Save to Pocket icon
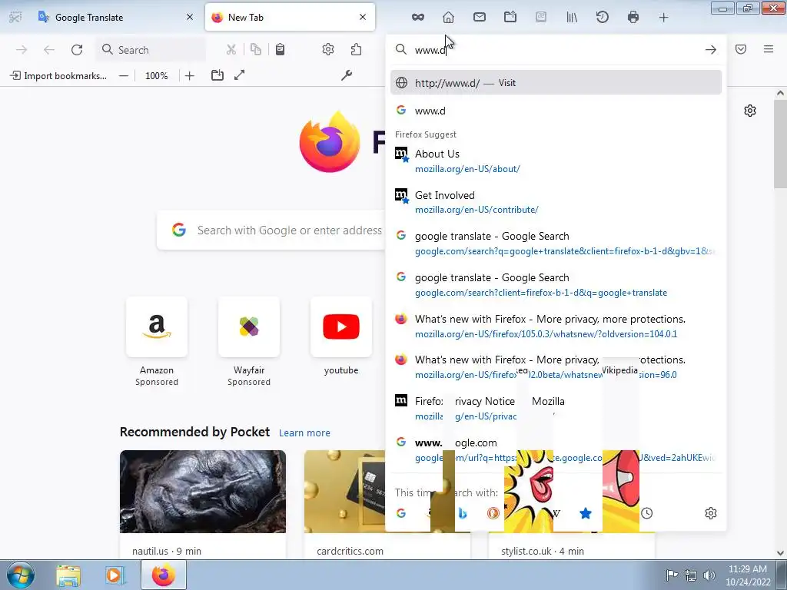Image resolution: width=787 pixels, height=590 pixels. pyautogui.click(x=741, y=49)
